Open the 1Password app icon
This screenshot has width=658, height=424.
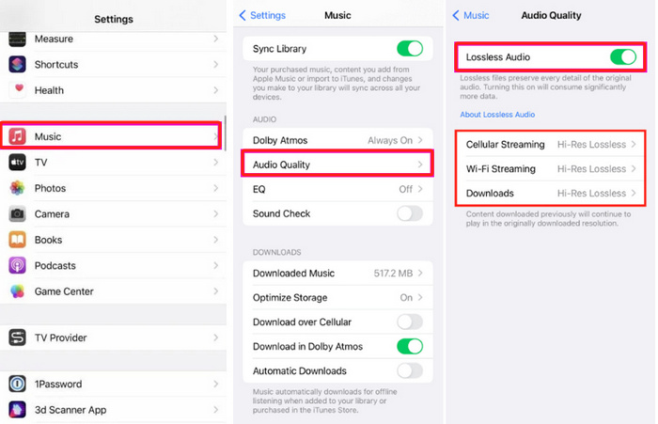pyautogui.click(x=17, y=384)
